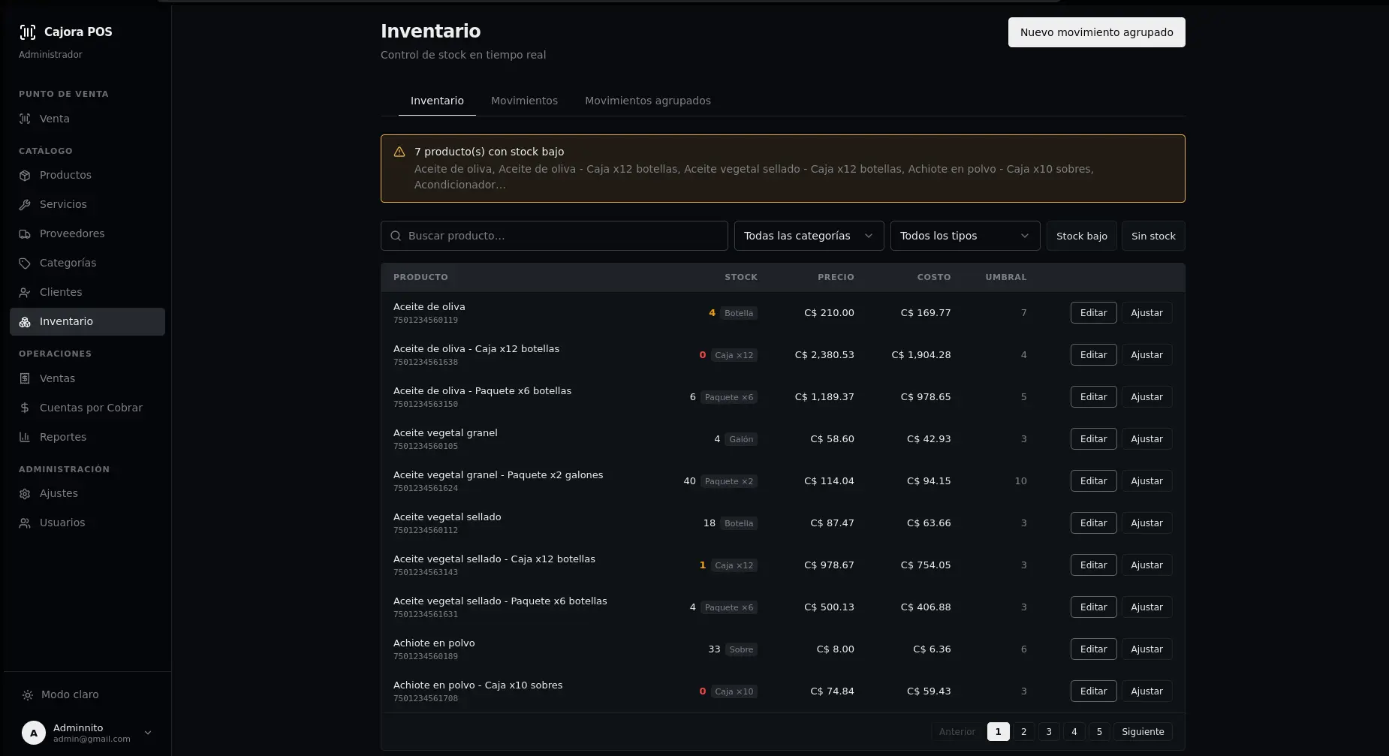Go to page 2 of inventory
This screenshot has height=756, width=1389.
click(1023, 732)
